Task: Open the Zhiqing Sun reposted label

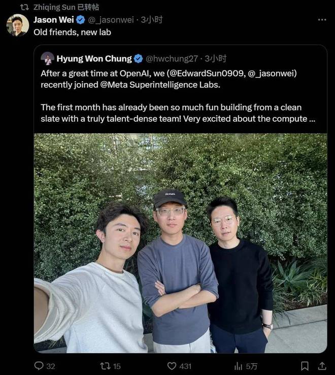Action: (66, 7)
